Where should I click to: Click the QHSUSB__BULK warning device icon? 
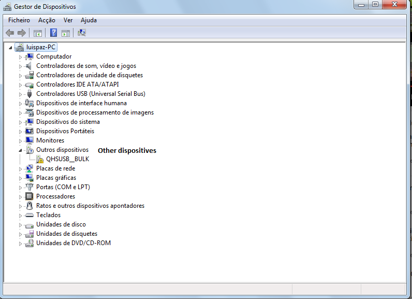click(x=40, y=160)
